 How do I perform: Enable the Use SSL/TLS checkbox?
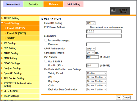[46, 61]
